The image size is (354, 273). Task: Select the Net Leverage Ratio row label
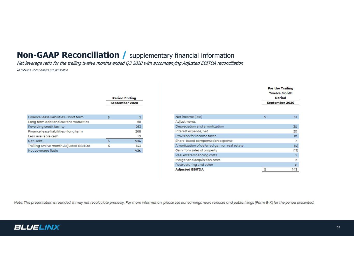pos(43,151)
